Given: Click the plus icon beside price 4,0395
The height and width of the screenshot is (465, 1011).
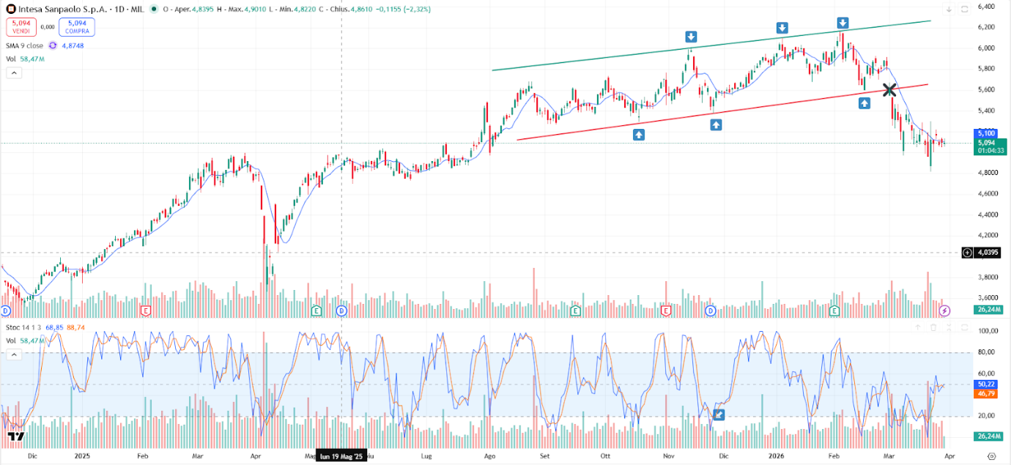Looking at the screenshot, I should pyautogui.click(x=967, y=253).
